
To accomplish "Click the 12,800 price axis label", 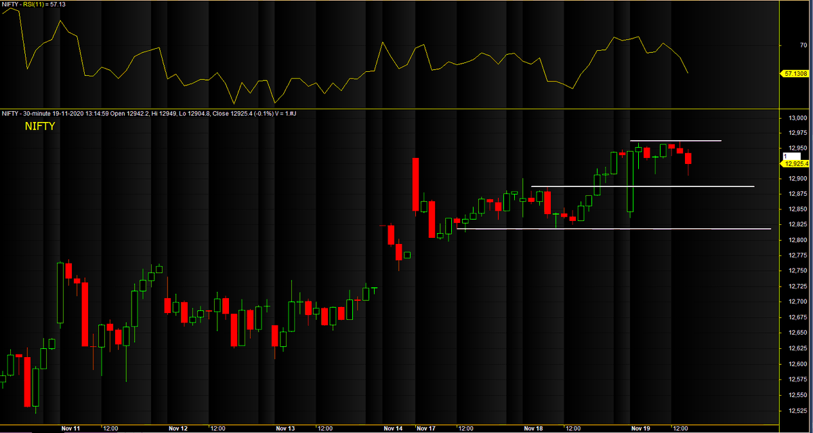I will click(797, 240).
